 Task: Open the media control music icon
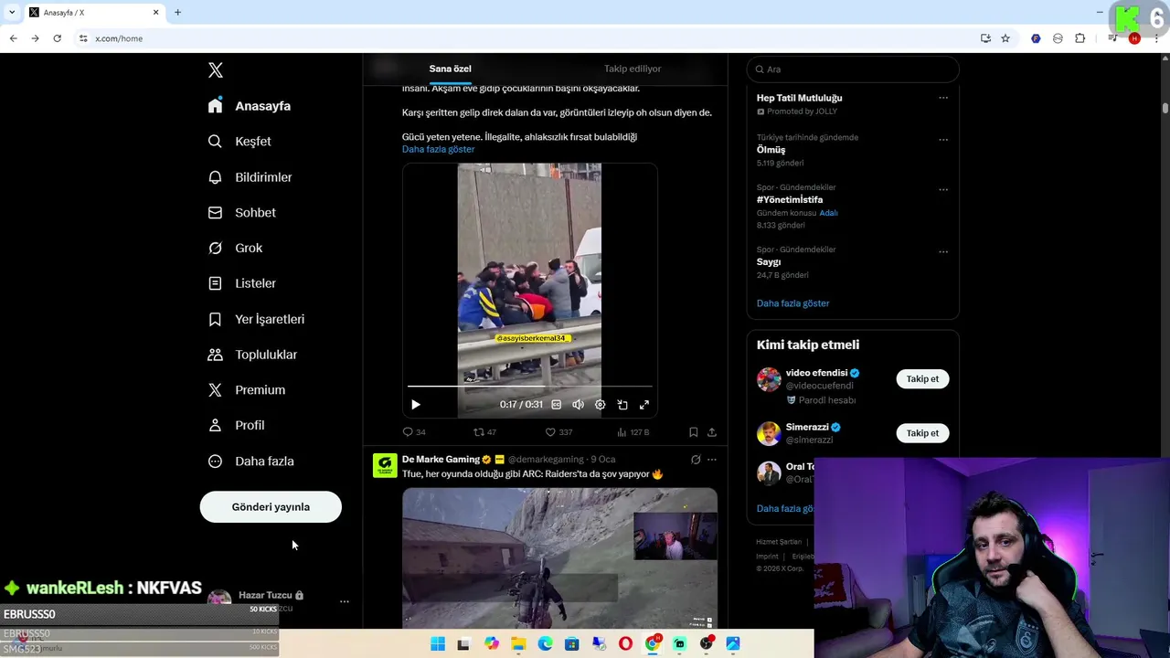pos(1112,38)
